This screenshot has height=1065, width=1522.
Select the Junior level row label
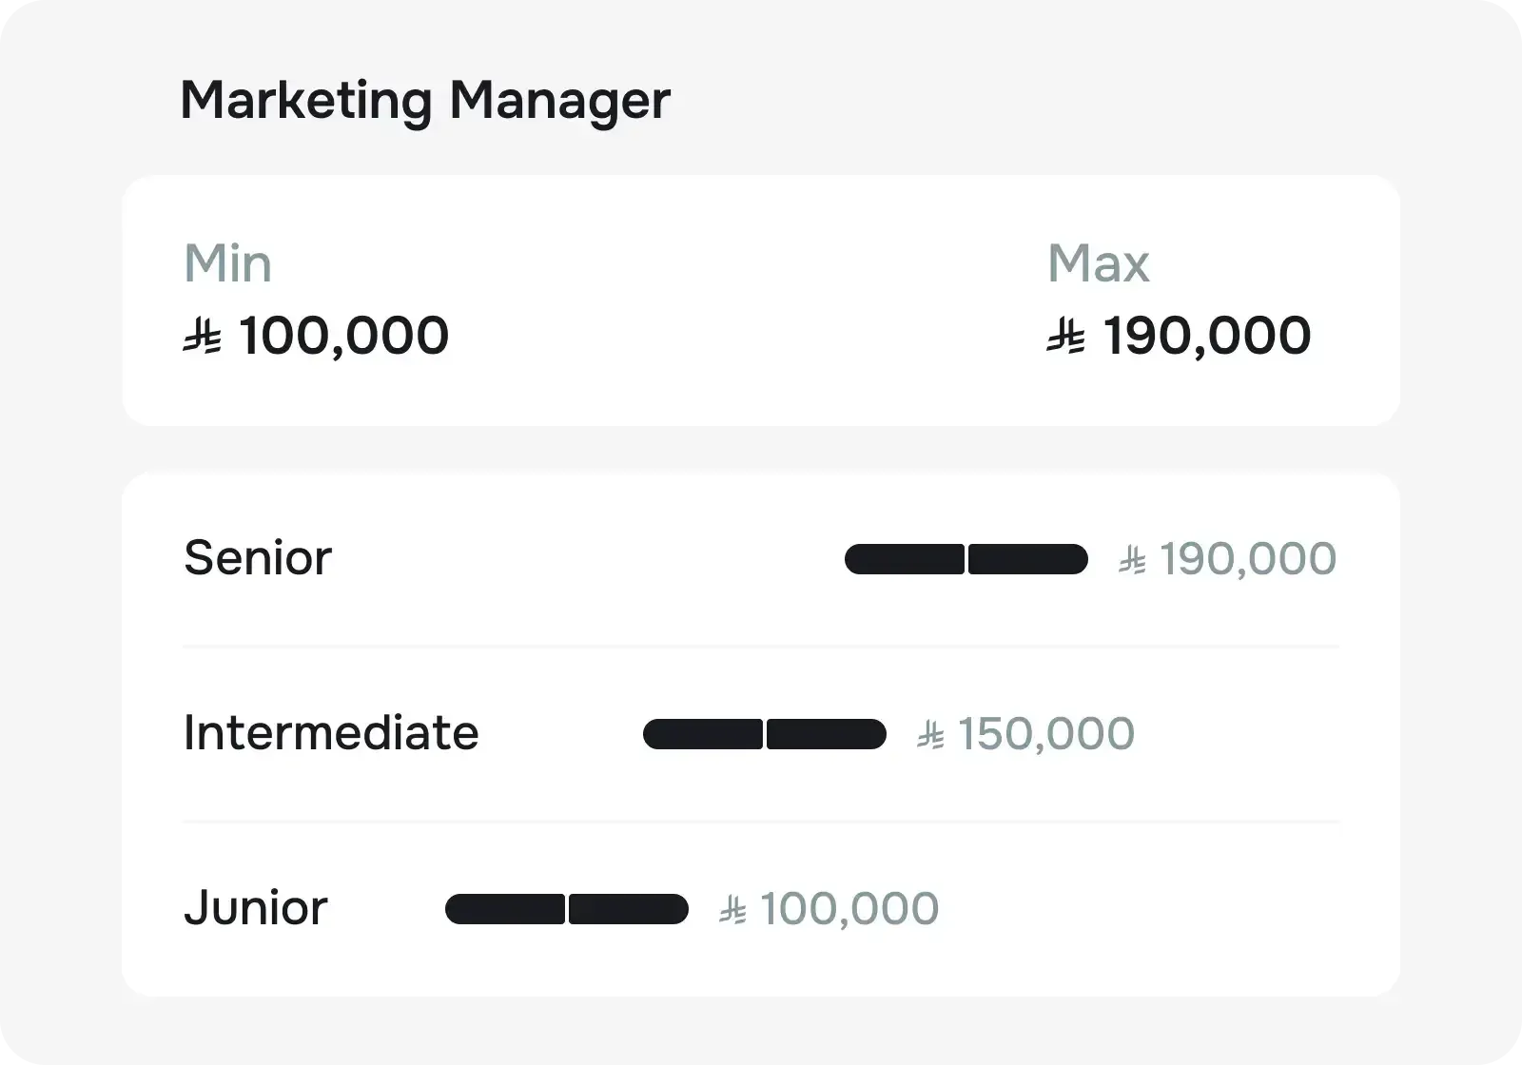pos(256,908)
